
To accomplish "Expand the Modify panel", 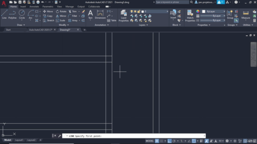I will (64, 25).
